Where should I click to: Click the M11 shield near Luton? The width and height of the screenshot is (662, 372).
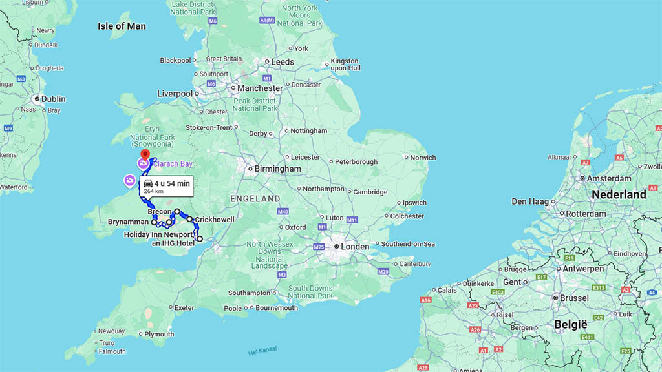click(352, 220)
